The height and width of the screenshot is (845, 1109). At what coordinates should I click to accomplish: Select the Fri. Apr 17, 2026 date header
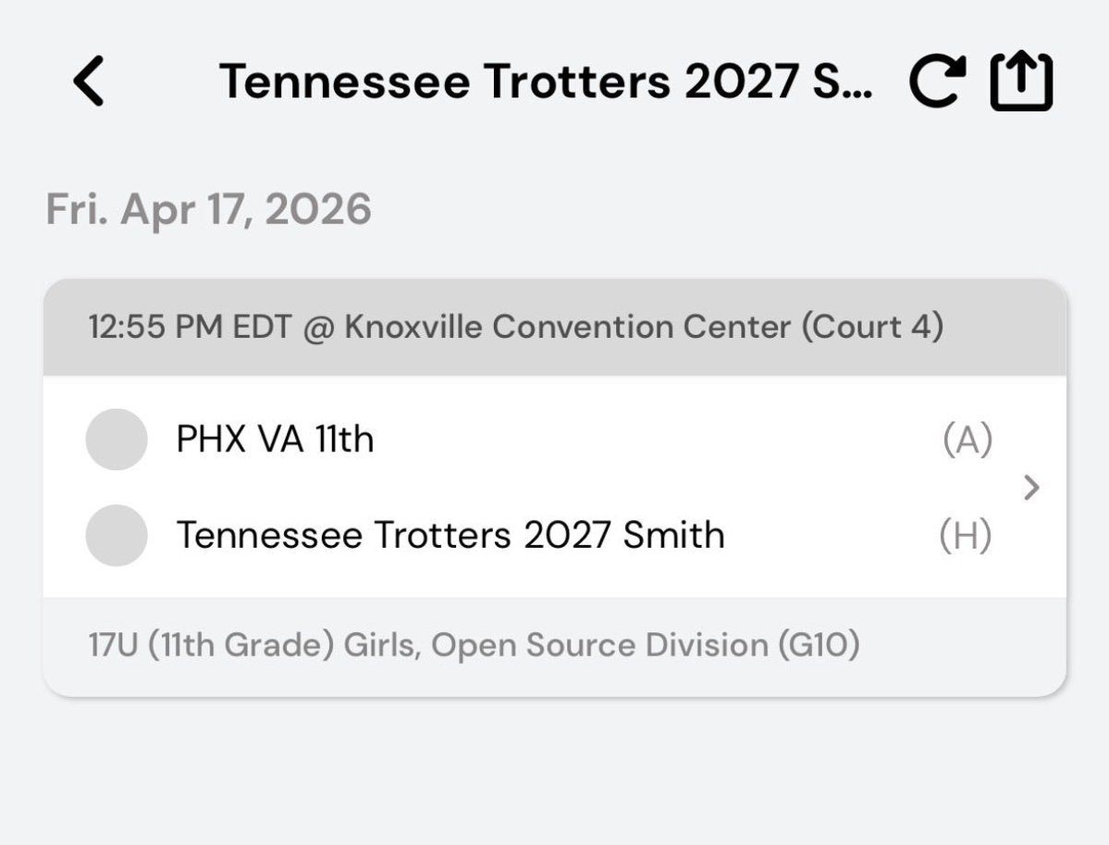coord(208,210)
